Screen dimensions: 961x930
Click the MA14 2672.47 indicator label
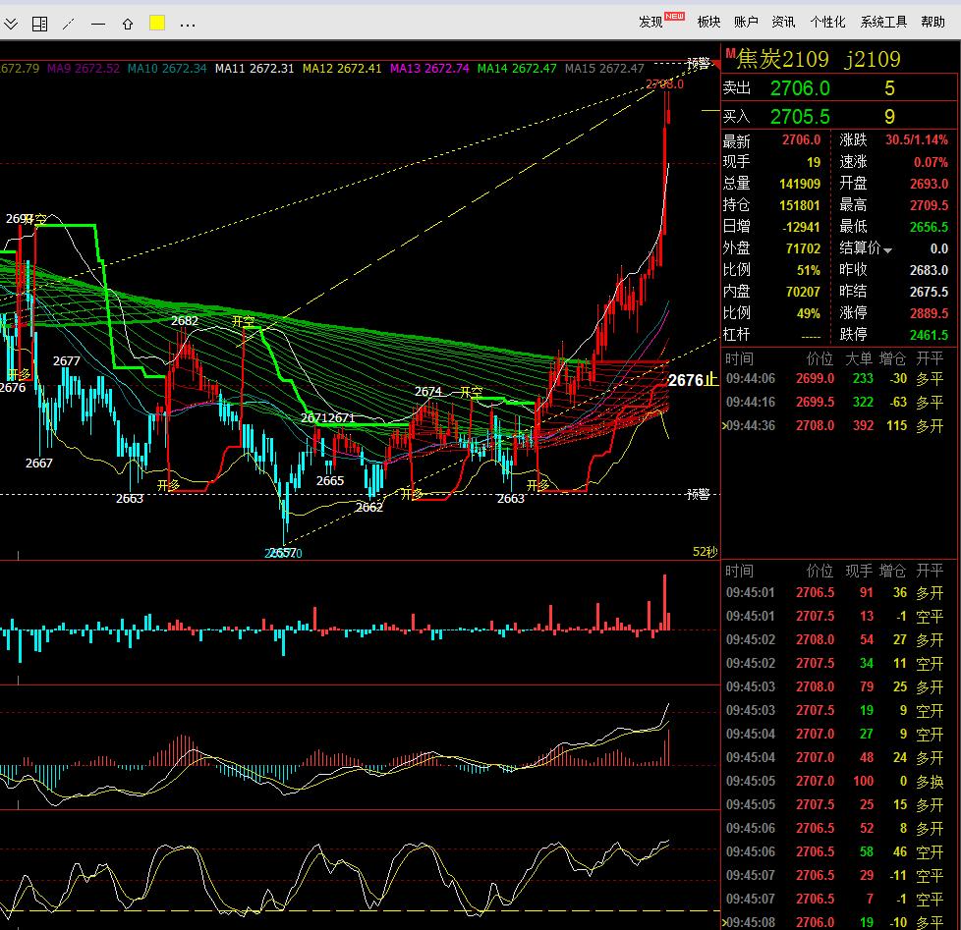[517, 69]
